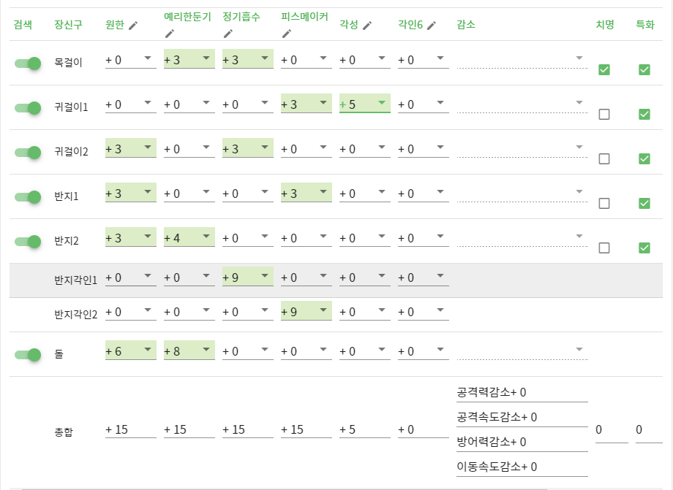Click the edit pencil next to 각인6
Image resolution: width=673 pixels, height=490 pixels.
432,26
